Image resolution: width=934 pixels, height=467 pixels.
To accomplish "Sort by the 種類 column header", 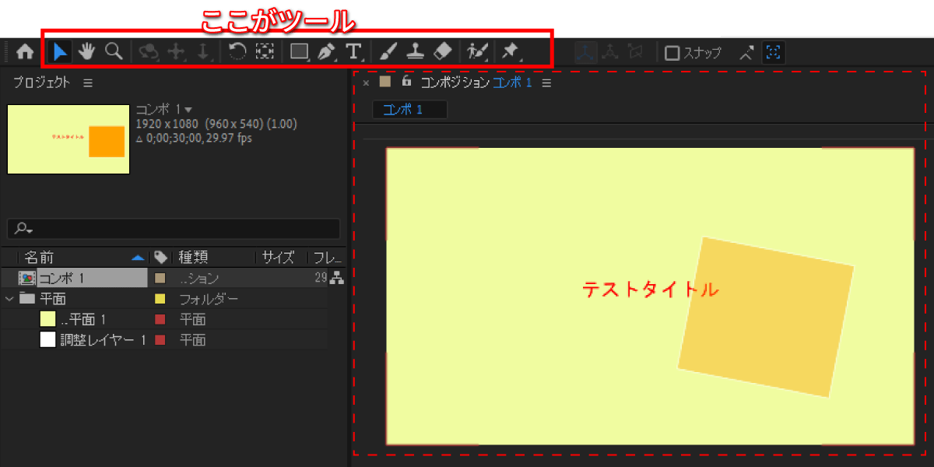I will [x=194, y=258].
